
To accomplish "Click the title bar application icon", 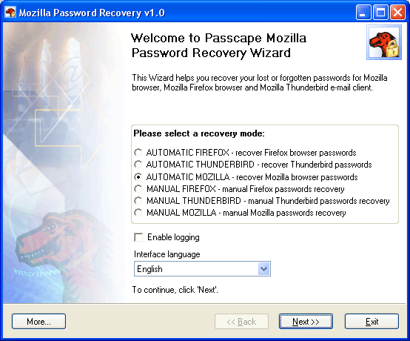I will click(x=10, y=13).
